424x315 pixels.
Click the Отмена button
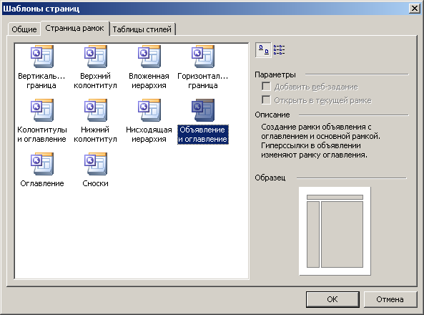390,299
